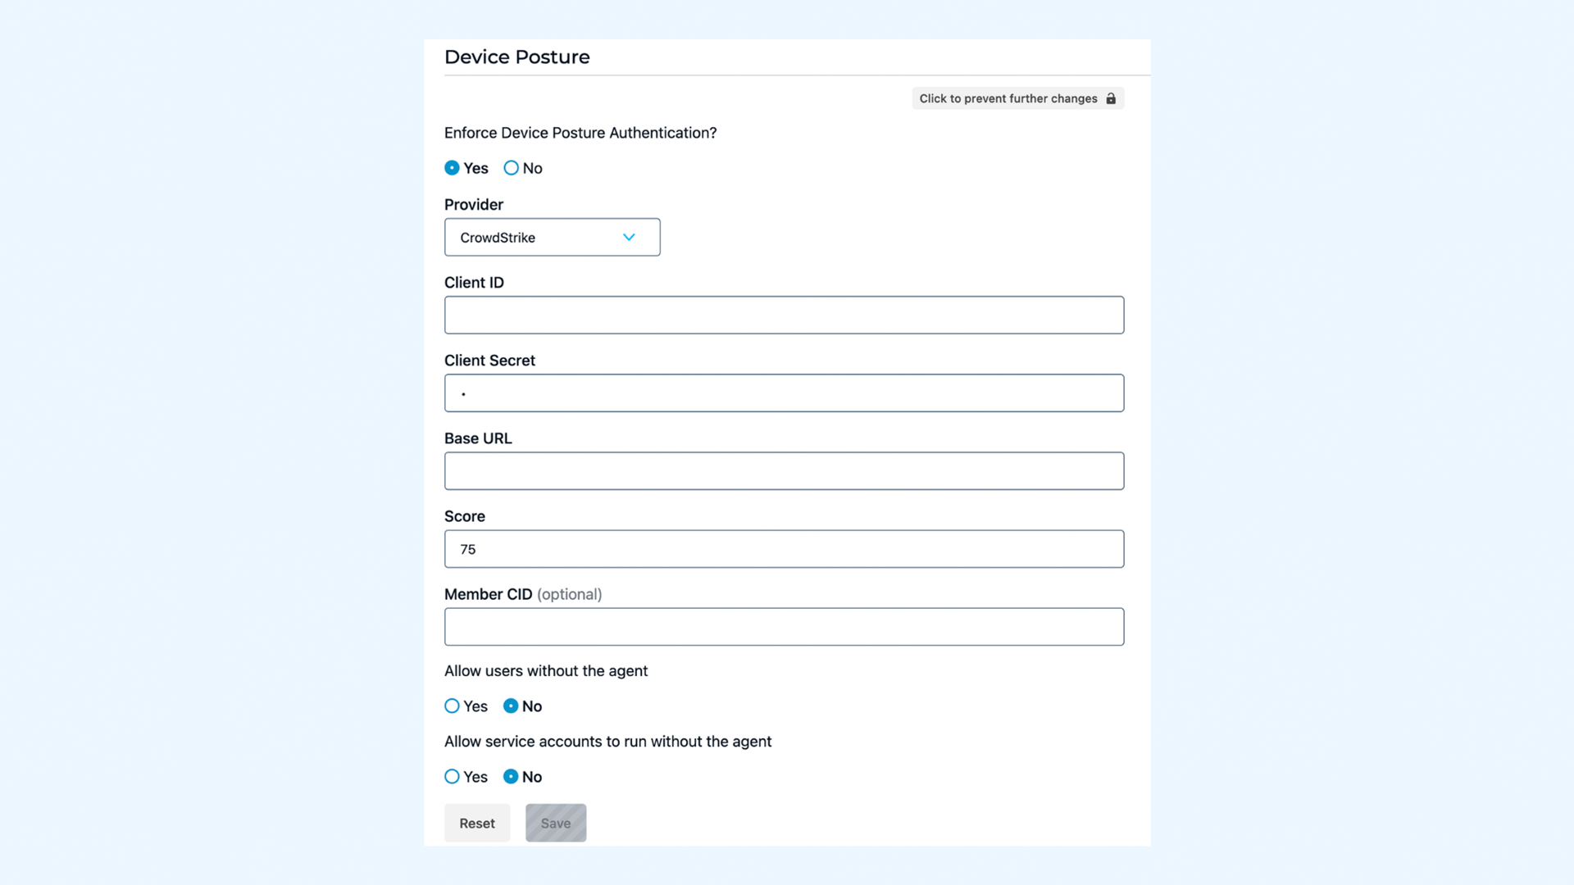Screen dimensions: 1574x885
Task: Select the Base URL input box
Action: [784, 470]
